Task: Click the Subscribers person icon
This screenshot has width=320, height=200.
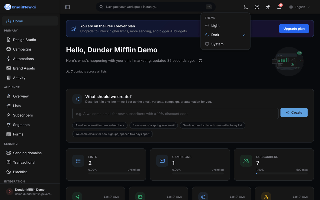Action: tap(8, 115)
